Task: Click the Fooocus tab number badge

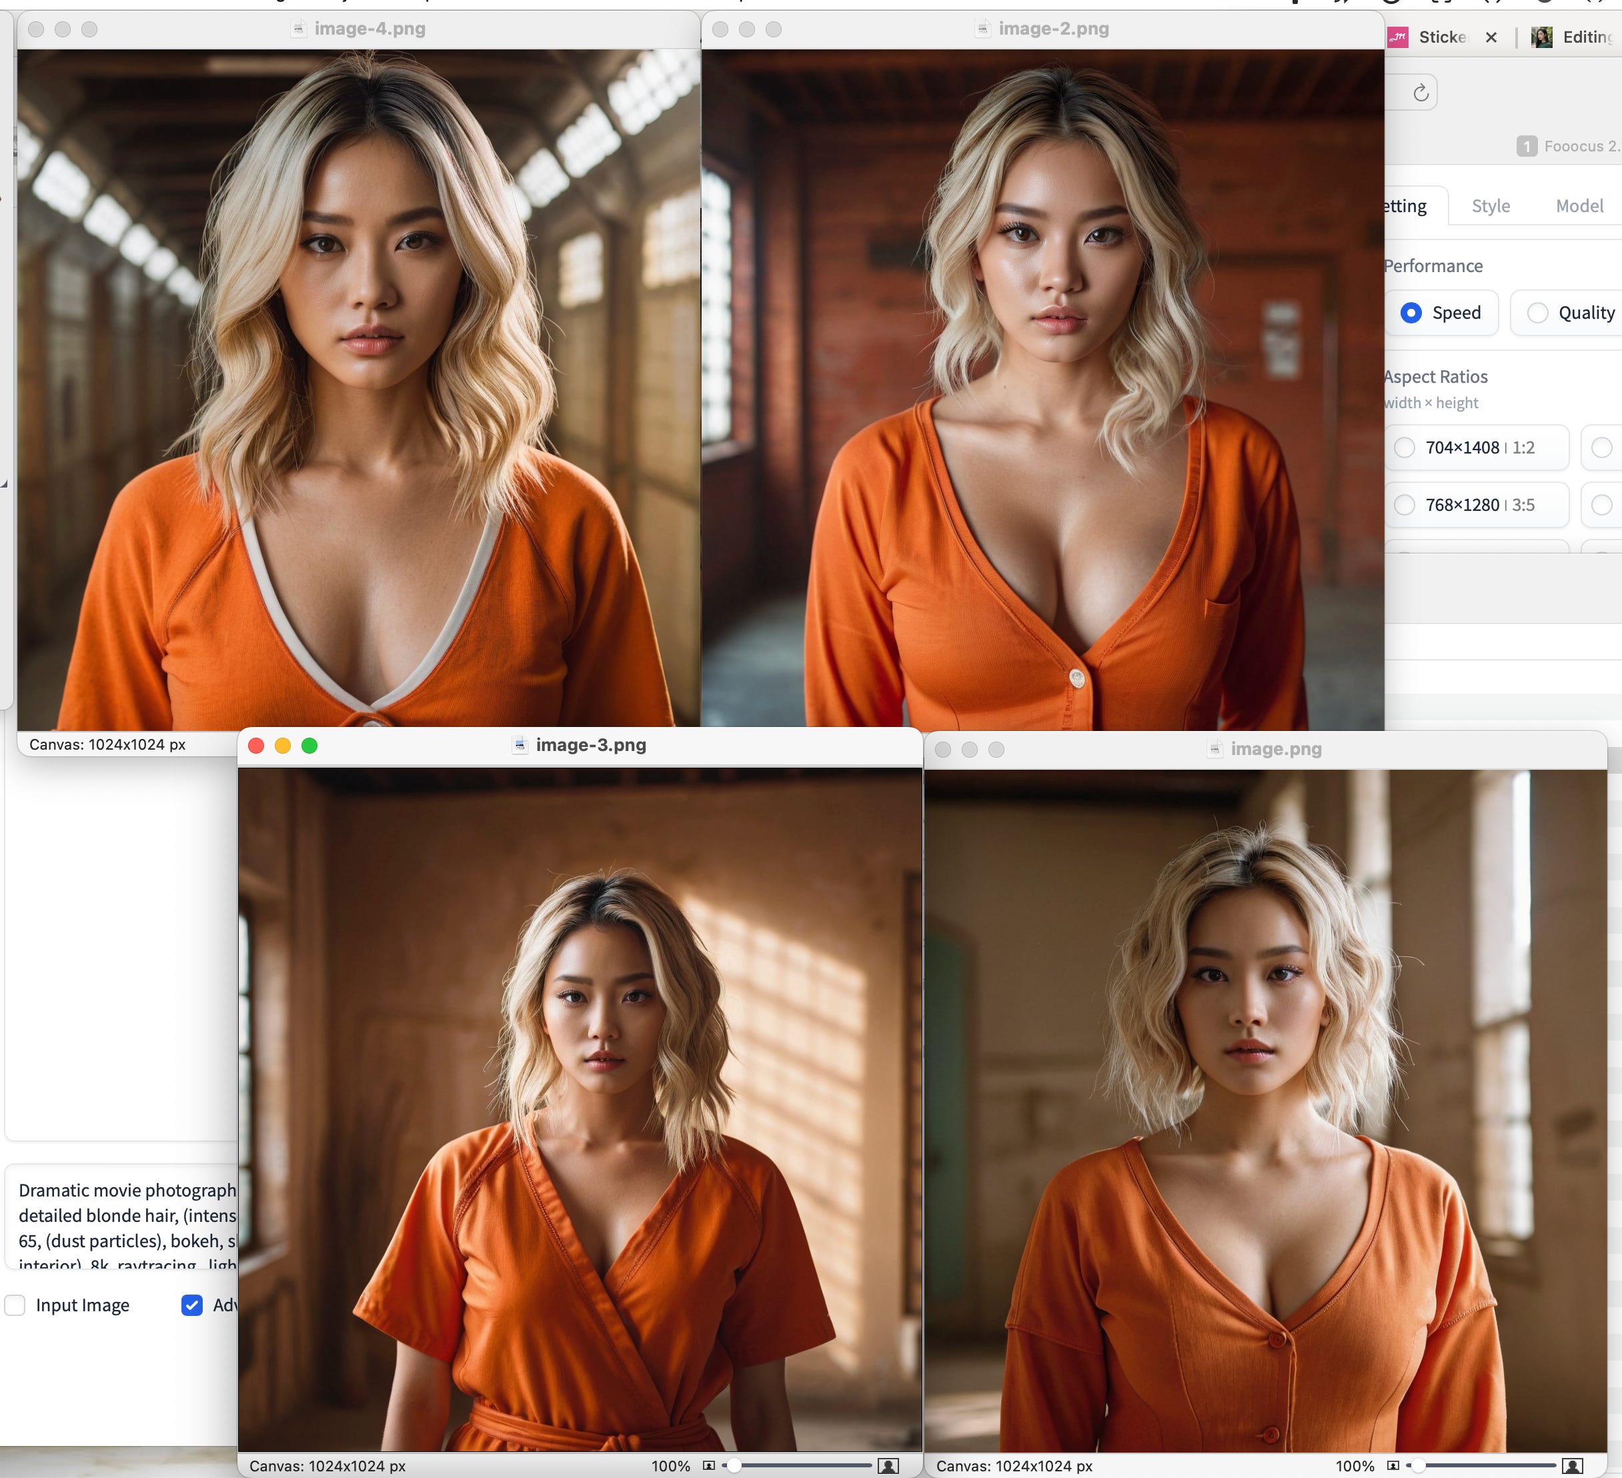Action: coord(1526,147)
